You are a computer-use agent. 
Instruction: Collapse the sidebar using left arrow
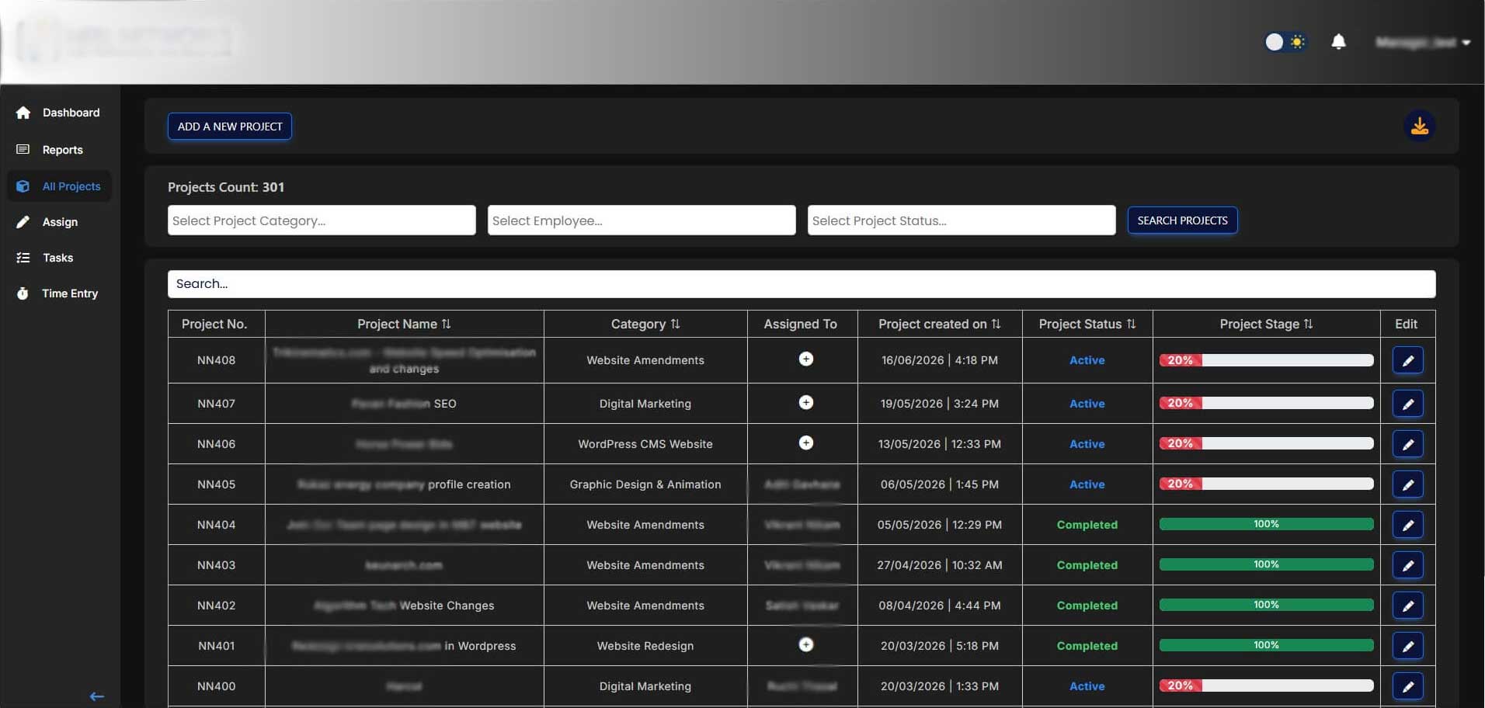(97, 696)
